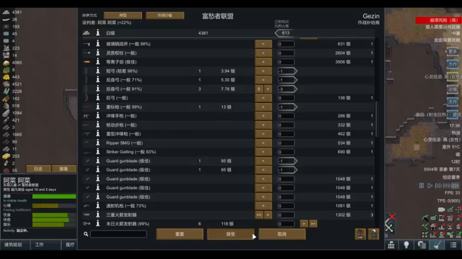Open info for 等离子剑 item
The width and height of the screenshot is (462, 259).
point(98,62)
